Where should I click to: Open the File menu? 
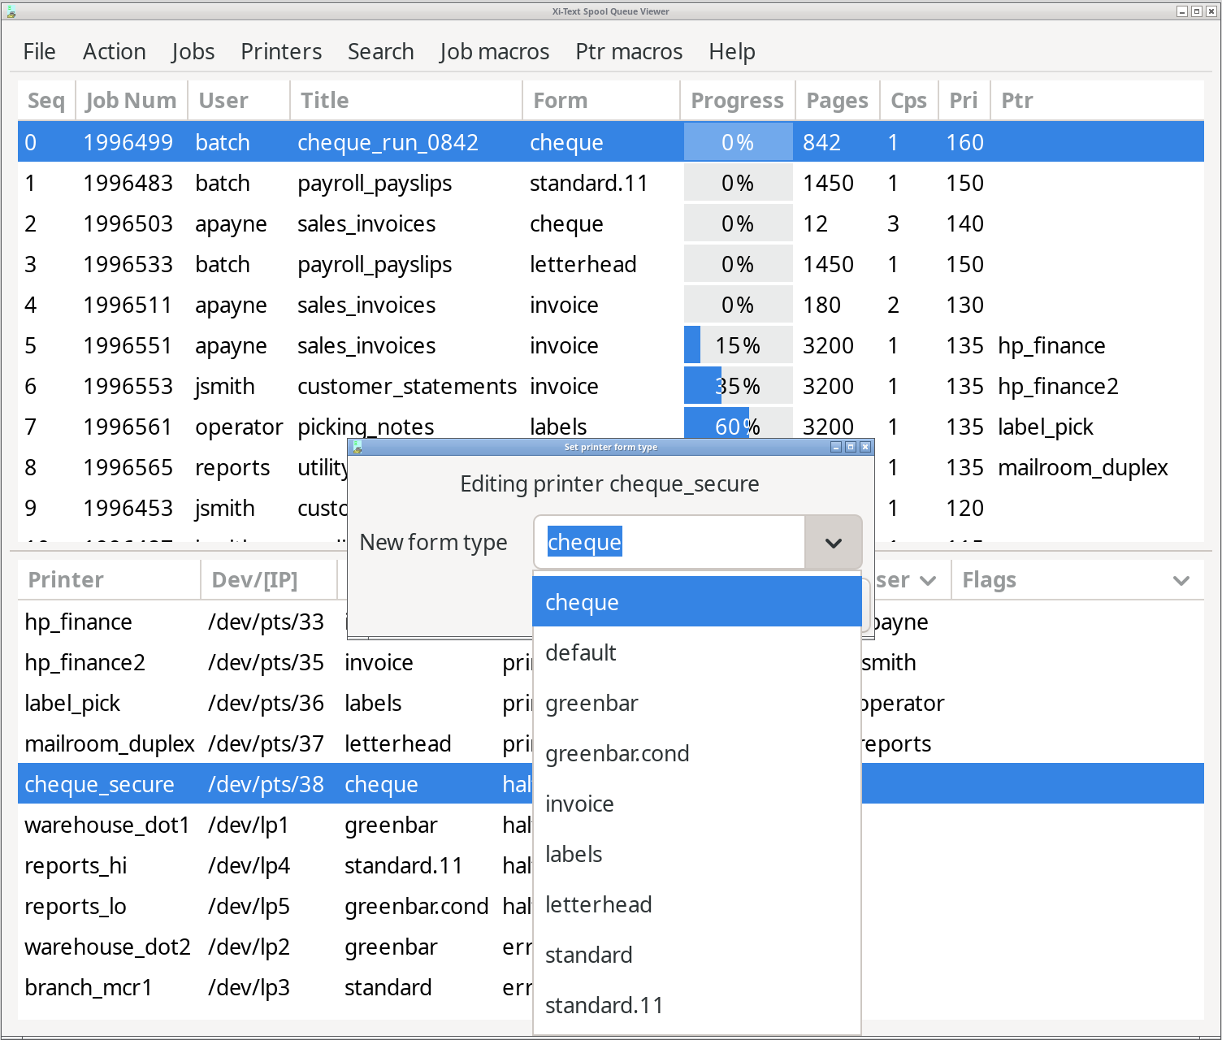coord(40,51)
